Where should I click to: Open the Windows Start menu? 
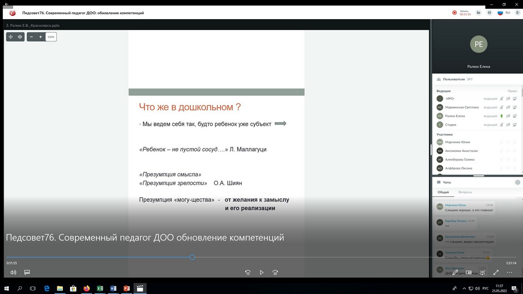click(x=6, y=289)
